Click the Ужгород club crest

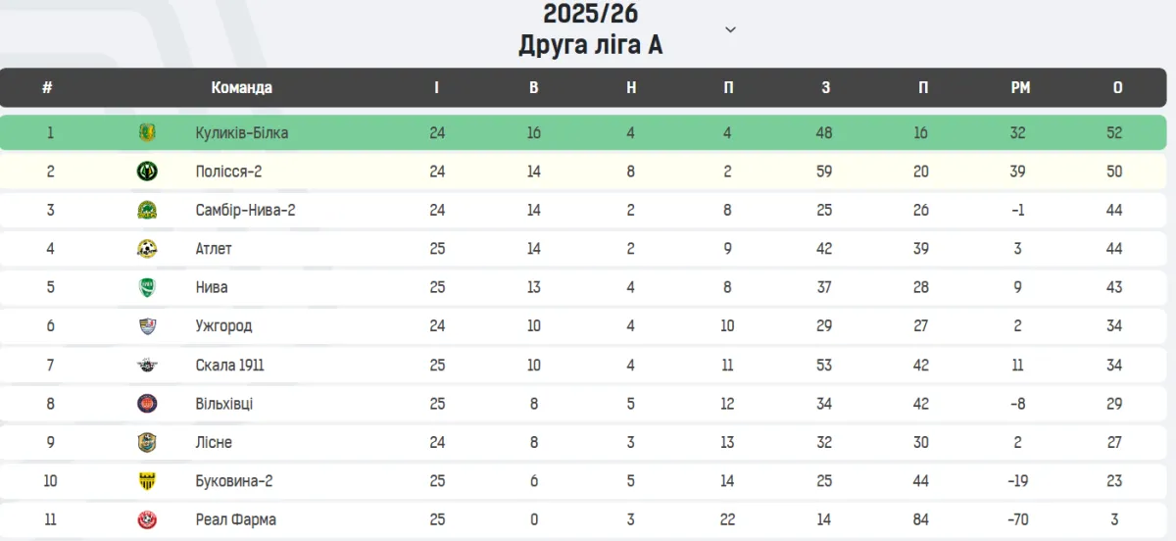pos(147,326)
